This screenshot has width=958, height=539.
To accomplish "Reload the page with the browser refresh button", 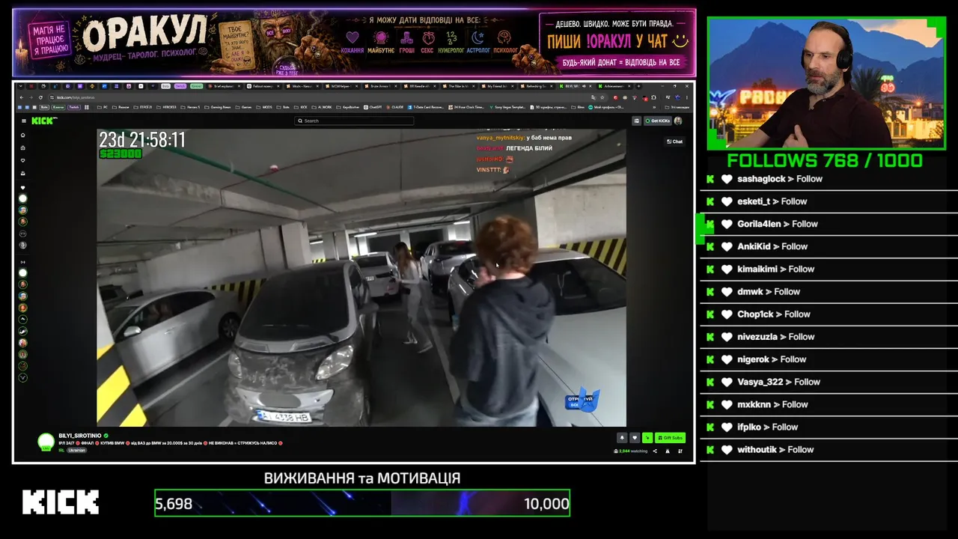I will pos(40,97).
